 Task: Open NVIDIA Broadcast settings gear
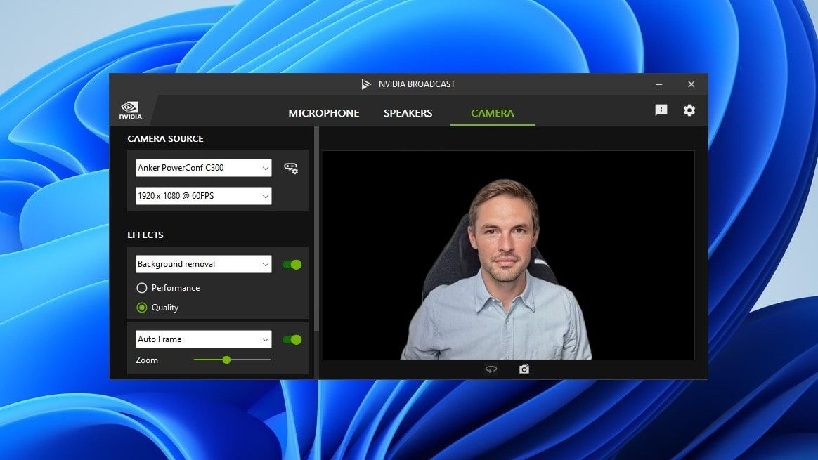(689, 110)
